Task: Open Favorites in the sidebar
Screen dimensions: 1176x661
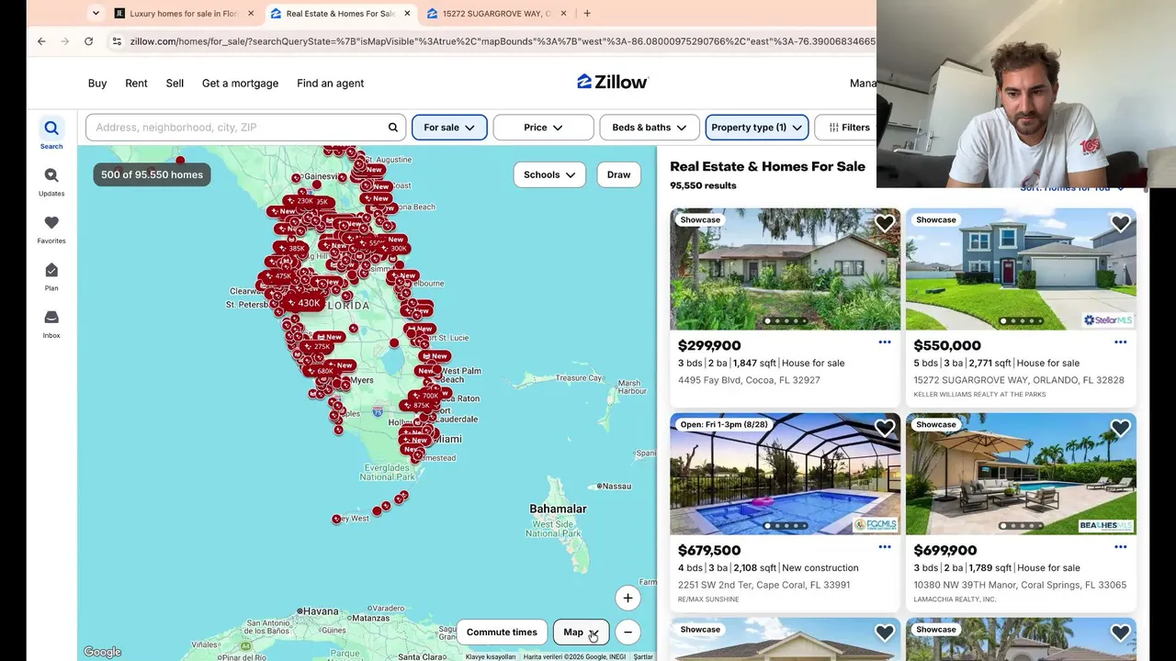Action: coord(51,229)
